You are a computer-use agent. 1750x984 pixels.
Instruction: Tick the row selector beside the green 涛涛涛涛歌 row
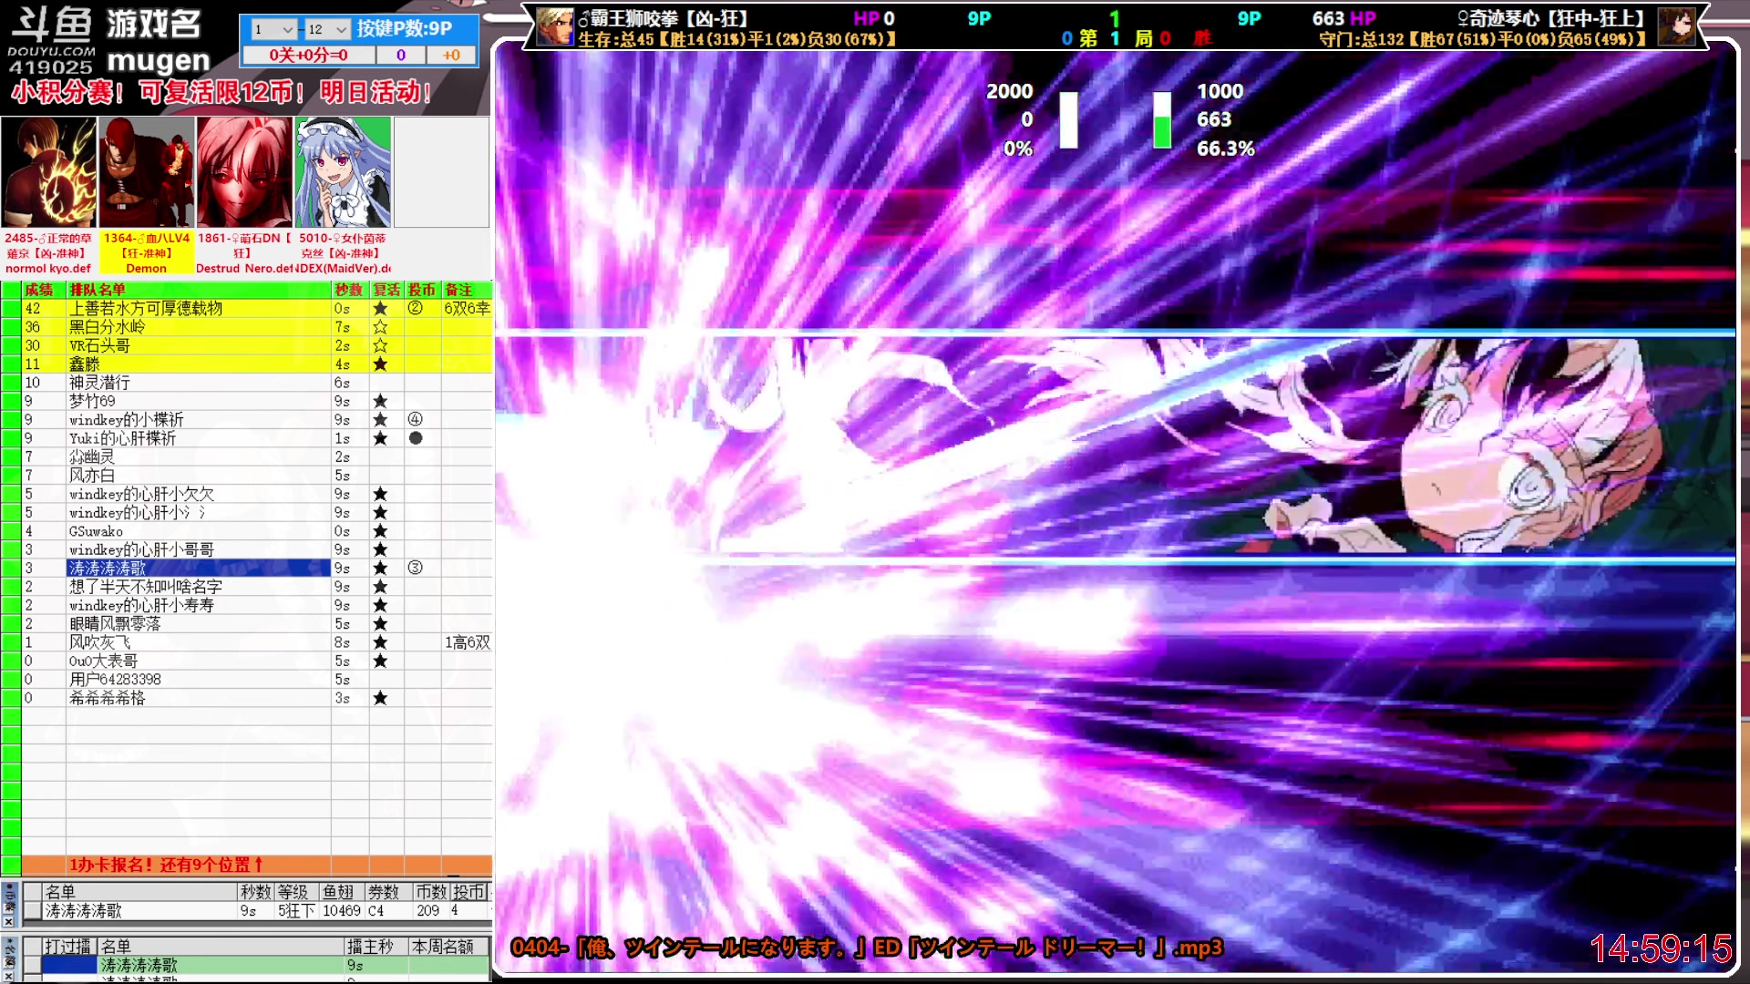[32, 965]
